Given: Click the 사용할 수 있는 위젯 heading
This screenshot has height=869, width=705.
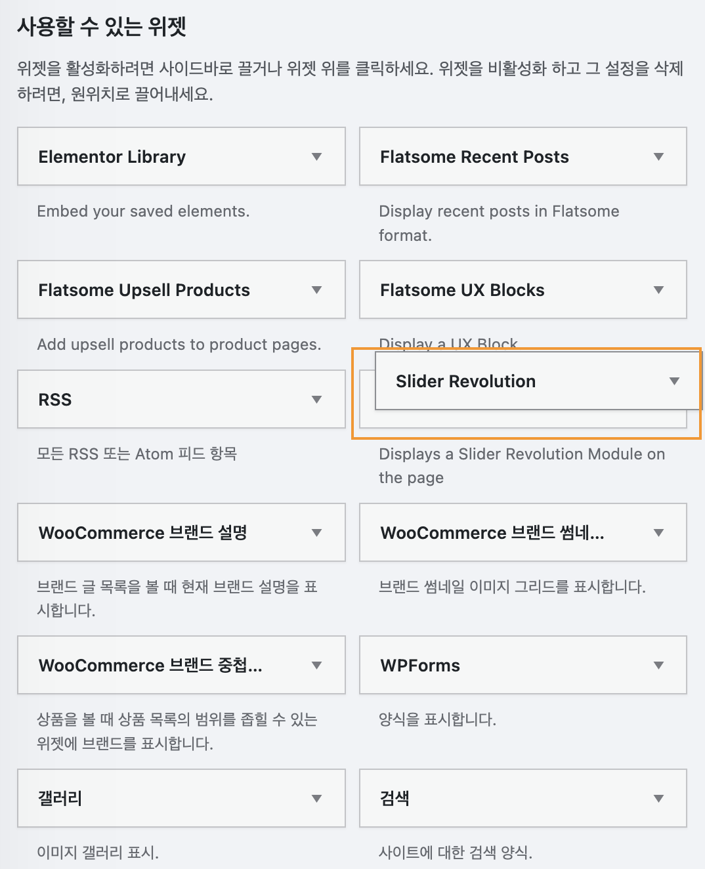Looking at the screenshot, I should click(102, 27).
